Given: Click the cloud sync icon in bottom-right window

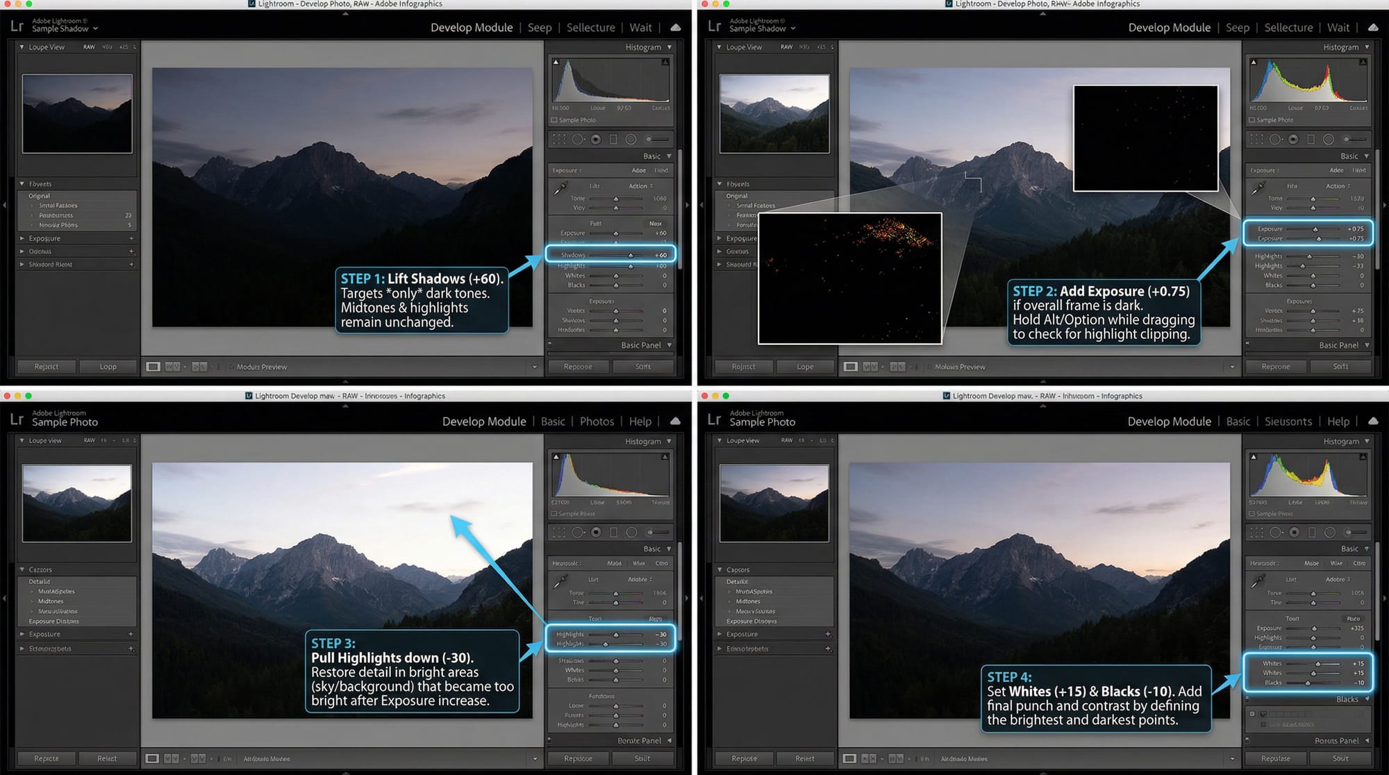Looking at the screenshot, I should point(1373,421).
